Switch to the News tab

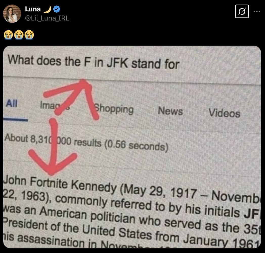click(x=170, y=111)
